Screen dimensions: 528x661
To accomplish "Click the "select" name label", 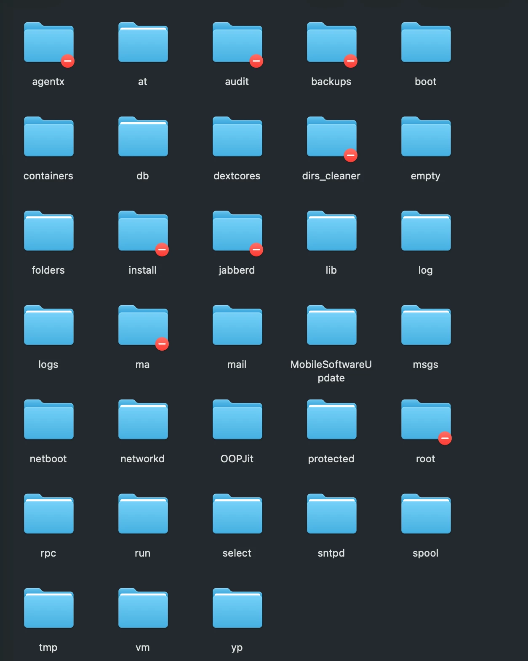I will click(x=237, y=553).
